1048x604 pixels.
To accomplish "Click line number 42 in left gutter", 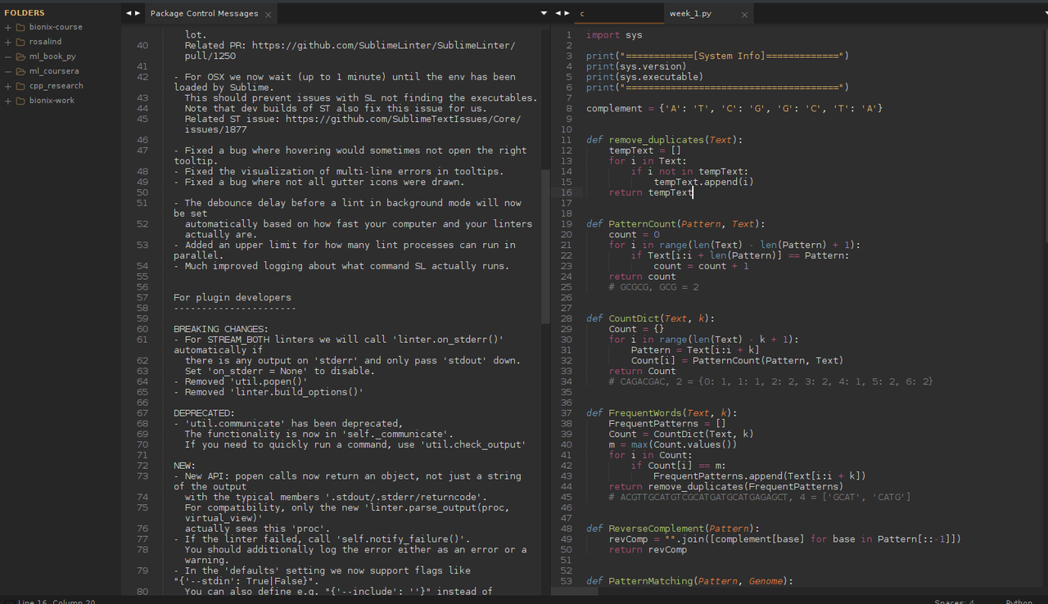I will click(142, 77).
